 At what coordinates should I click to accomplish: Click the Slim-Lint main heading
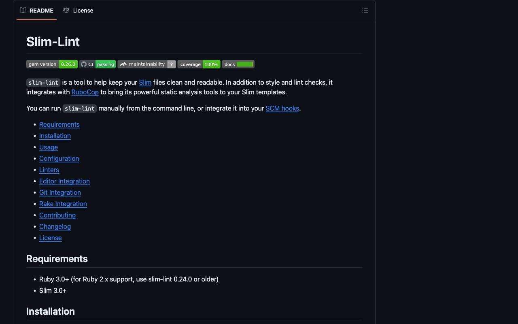[x=53, y=42]
